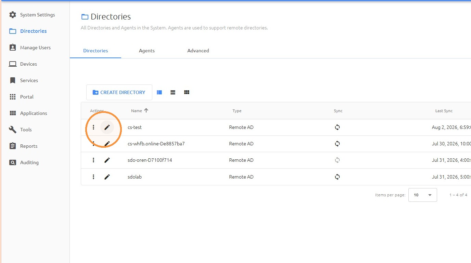Switch to the list view icon
Viewport: 471px width, 263px height.
click(173, 92)
